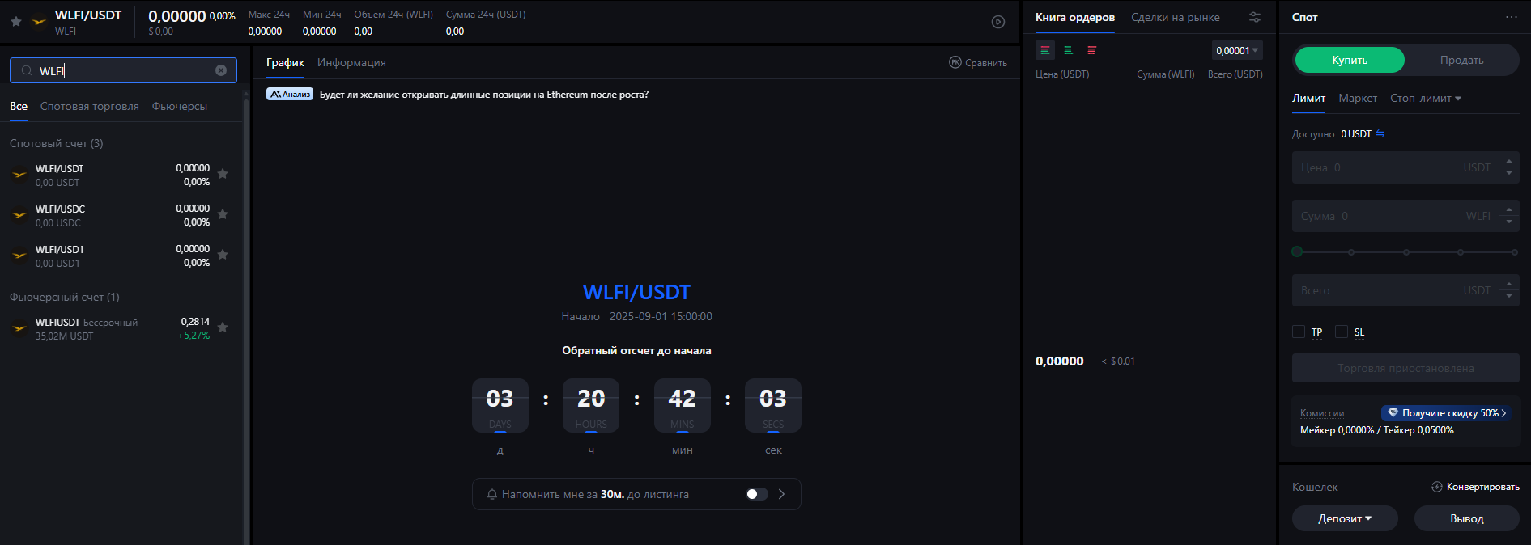Star the WLFI/USDC spot pair

(x=223, y=214)
